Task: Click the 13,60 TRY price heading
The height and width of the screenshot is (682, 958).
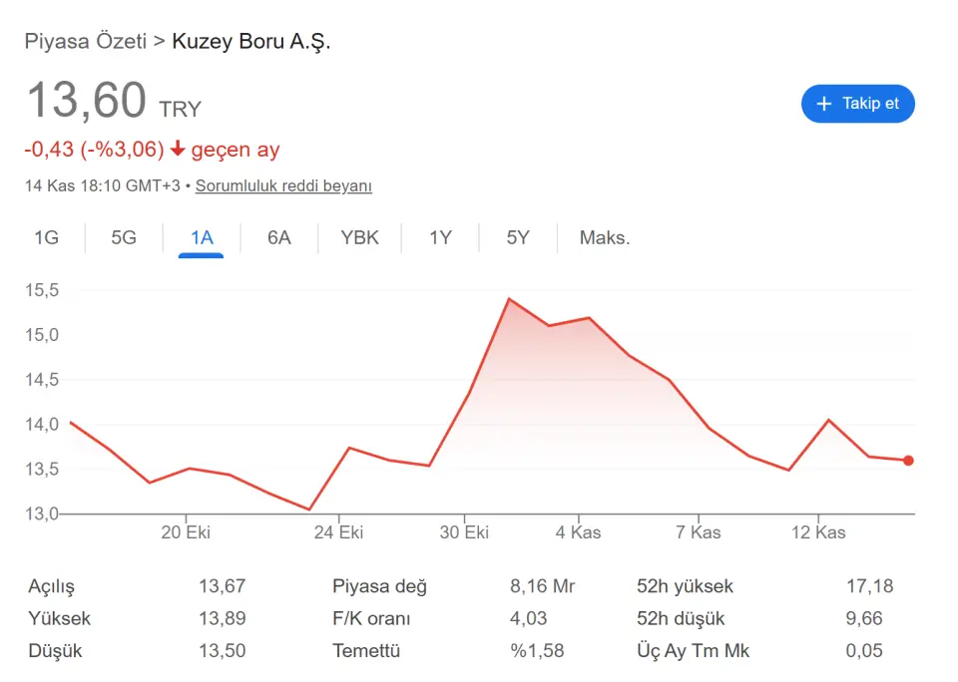Action: click(114, 102)
